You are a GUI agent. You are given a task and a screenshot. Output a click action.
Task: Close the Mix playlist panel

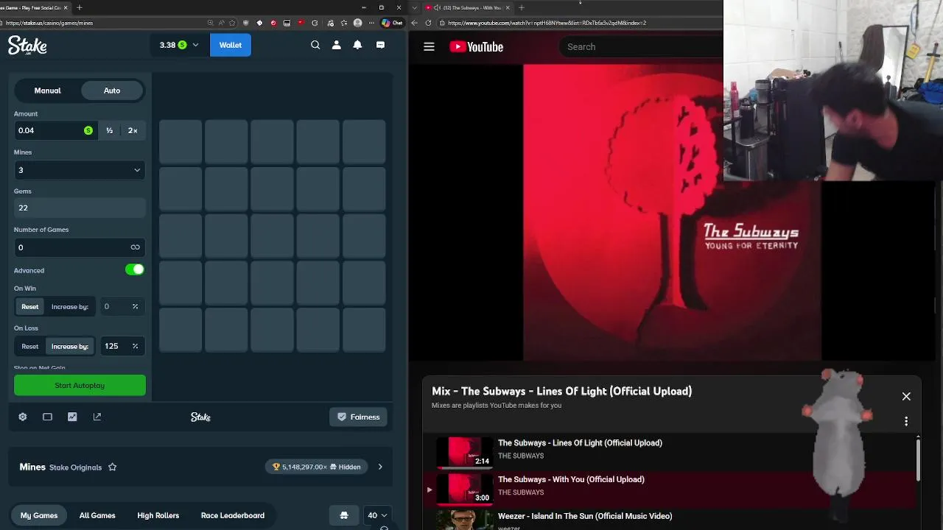906,396
